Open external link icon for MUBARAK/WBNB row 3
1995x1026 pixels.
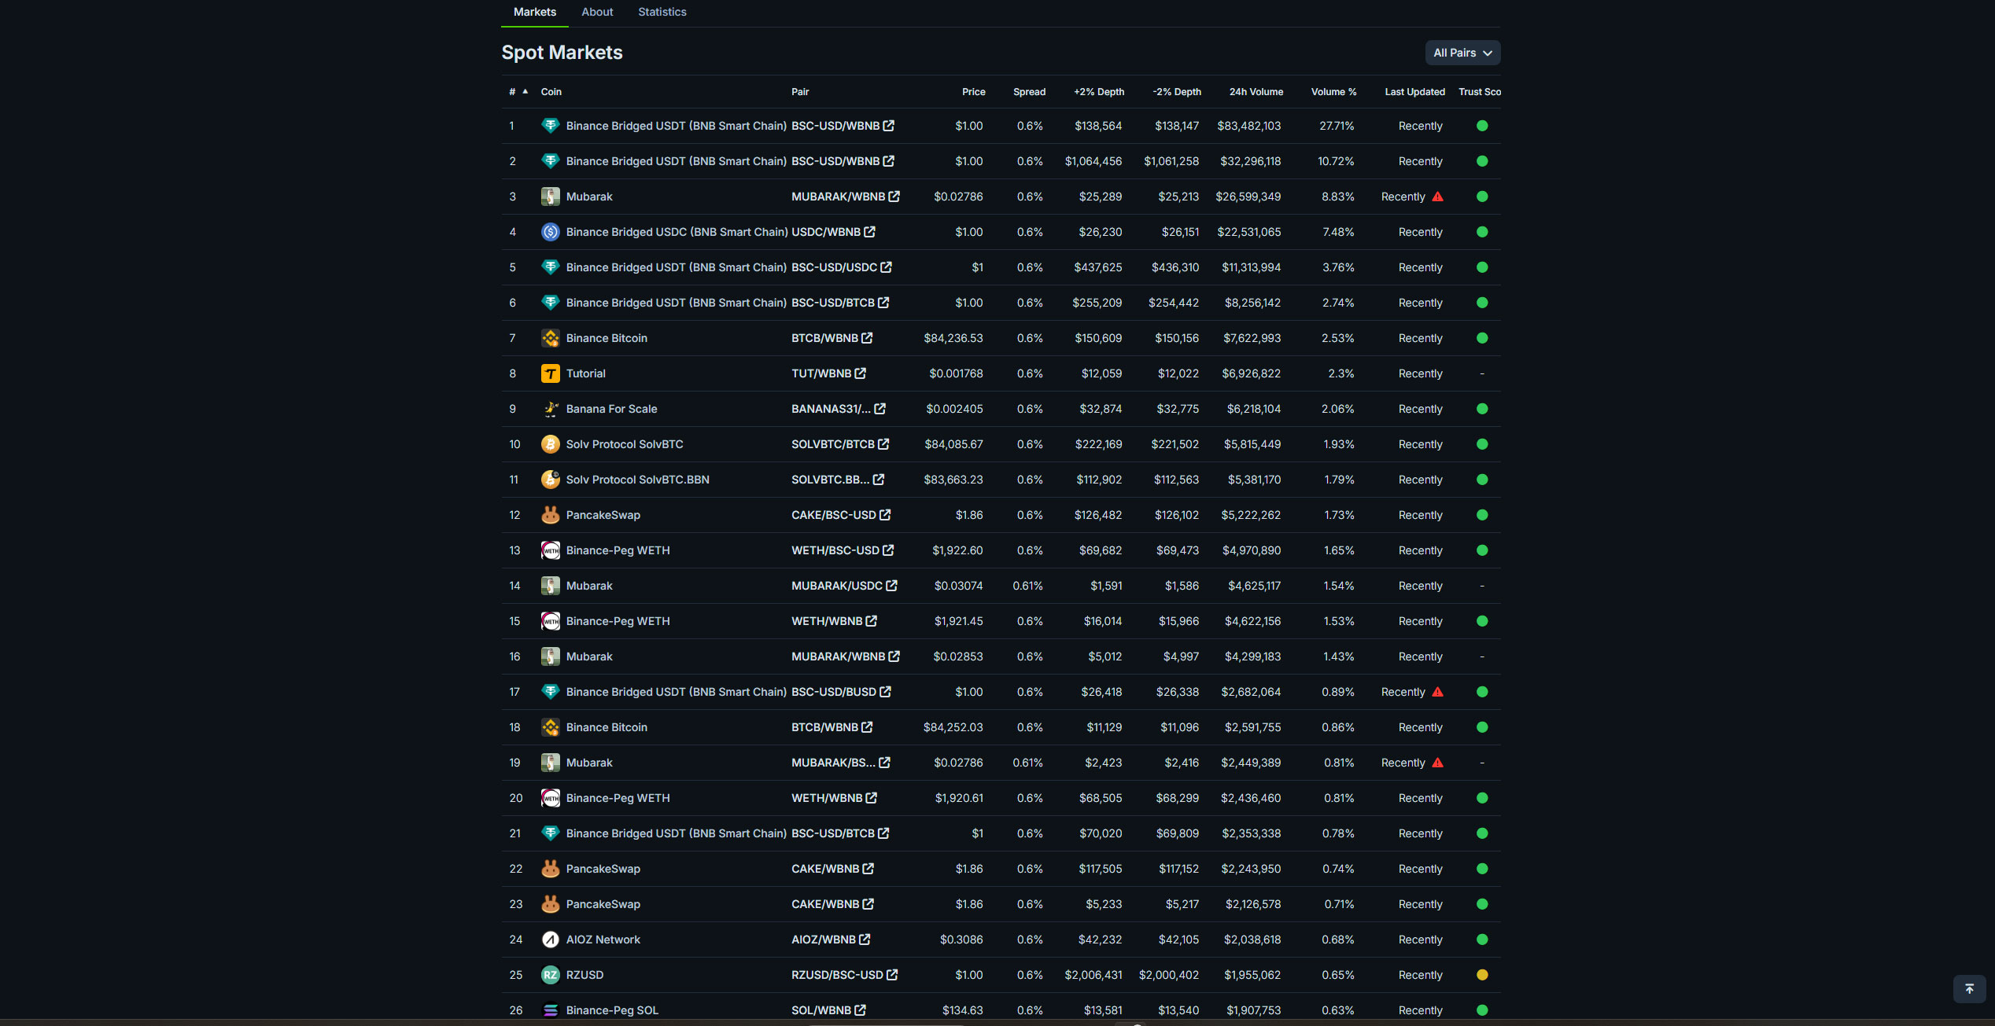click(894, 197)
